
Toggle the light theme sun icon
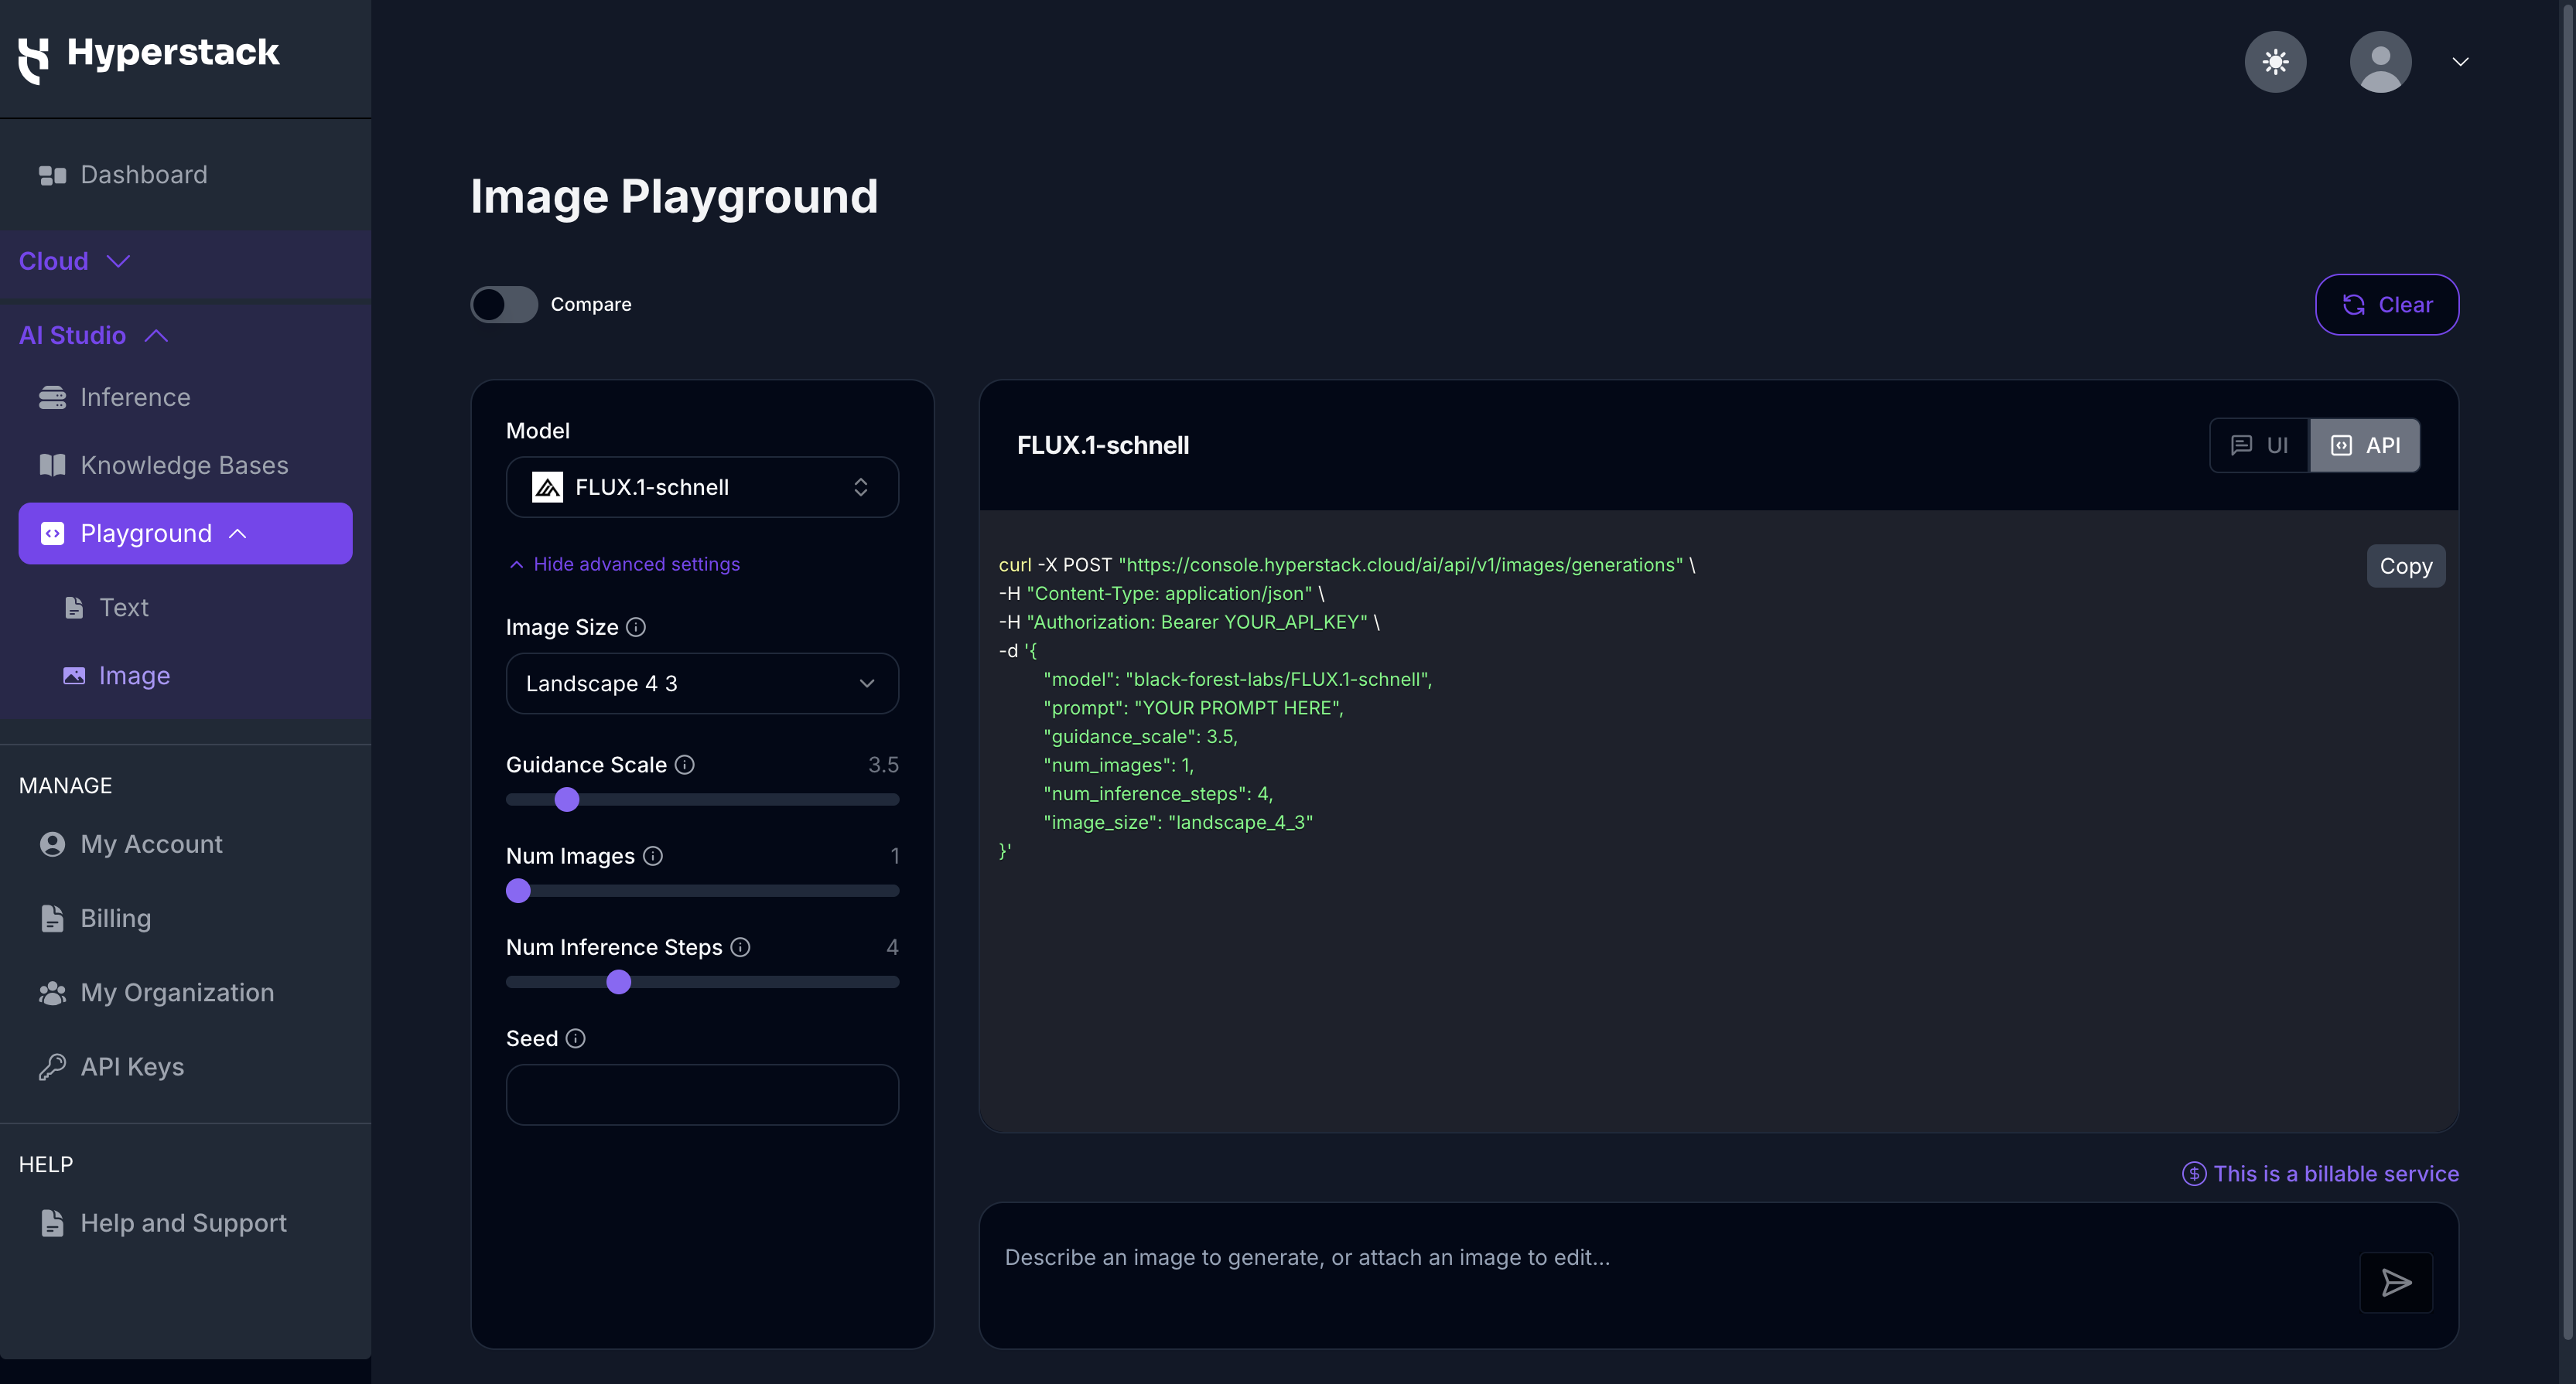[2275, 62]
